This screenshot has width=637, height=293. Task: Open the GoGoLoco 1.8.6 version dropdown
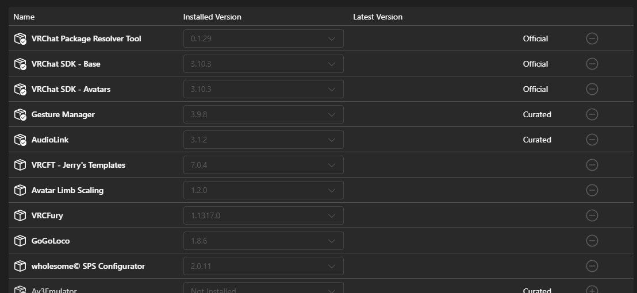[x=263, y=241]
